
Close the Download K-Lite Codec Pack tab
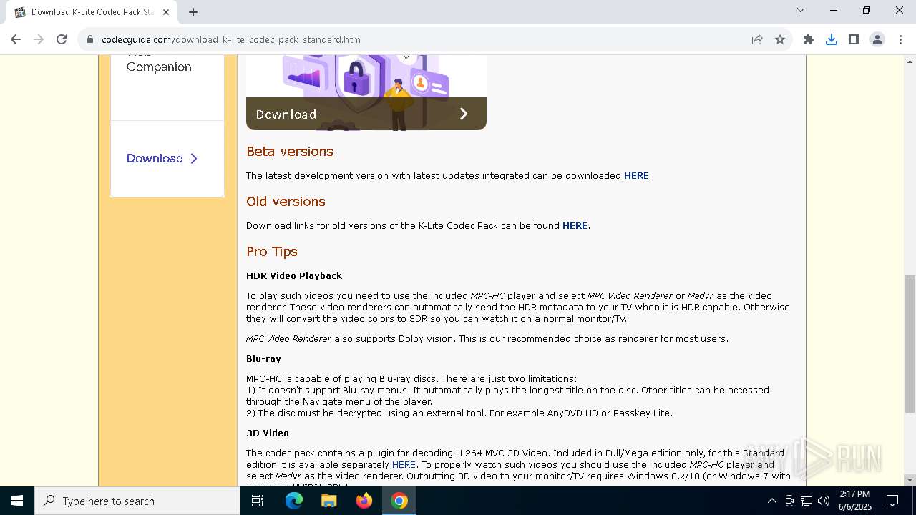(x=166, y=12)
